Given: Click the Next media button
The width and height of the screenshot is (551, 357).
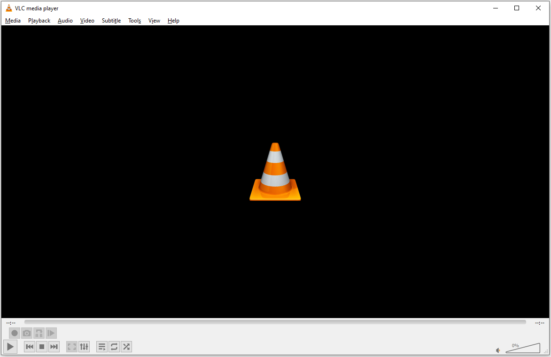Looking at the screenshot, I should click(x=54, y=347).
